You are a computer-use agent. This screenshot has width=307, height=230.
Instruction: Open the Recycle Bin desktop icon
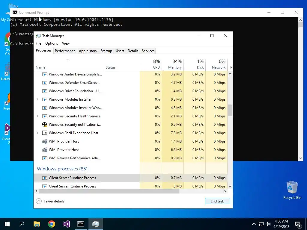(x=292, y=190)
